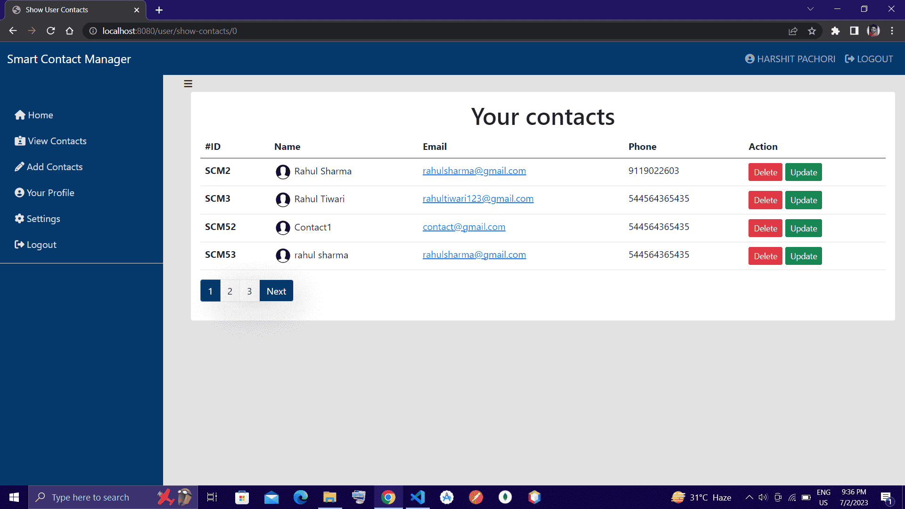This screenshot has height=509, width=905.
Task: Update the SCM52 Contact1 entry
Action: click(x=803, y=228)
